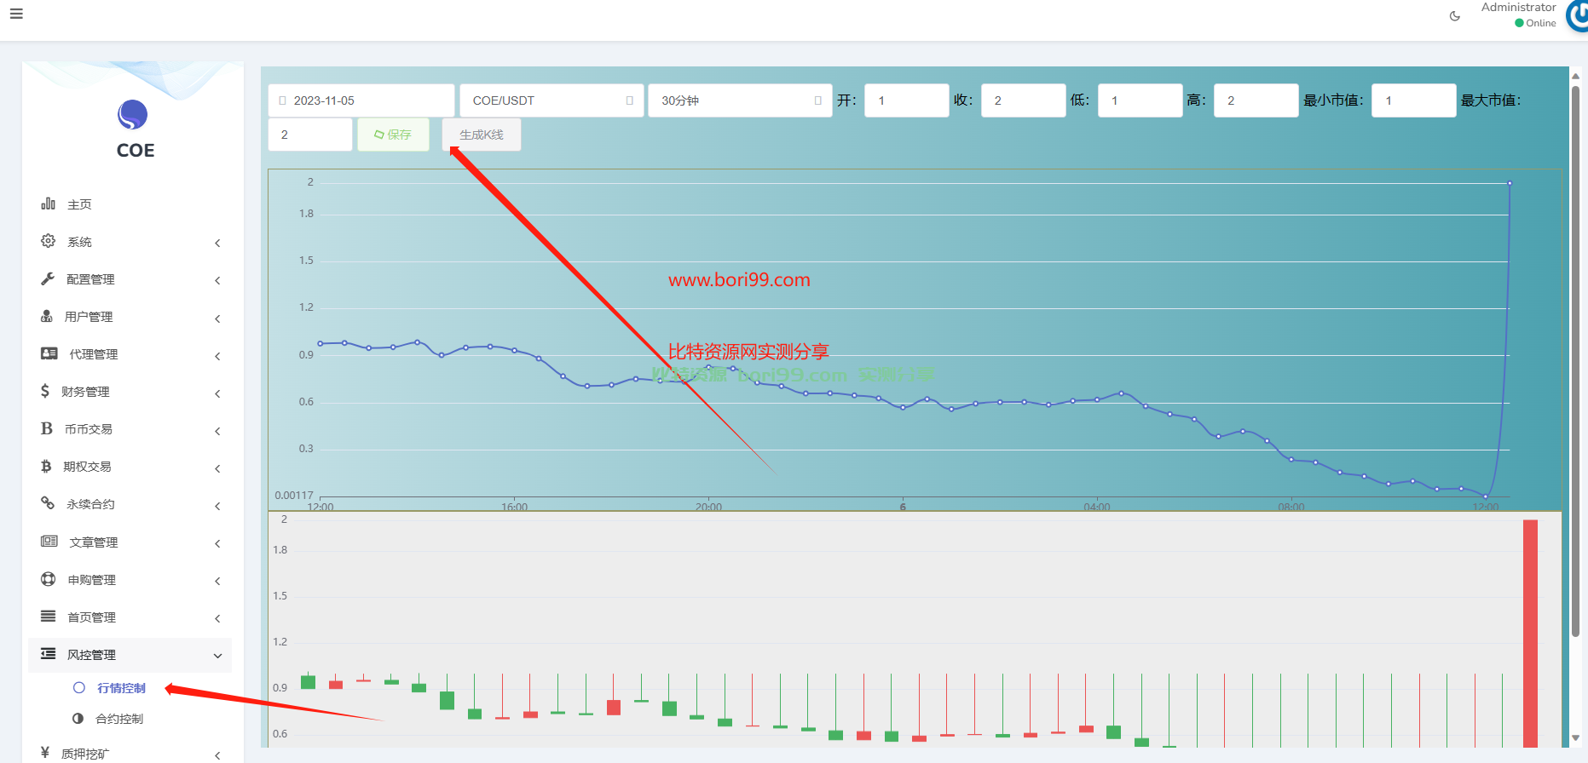
Task: Click the 2023-11-05 date input field
Action: point(361,100)
